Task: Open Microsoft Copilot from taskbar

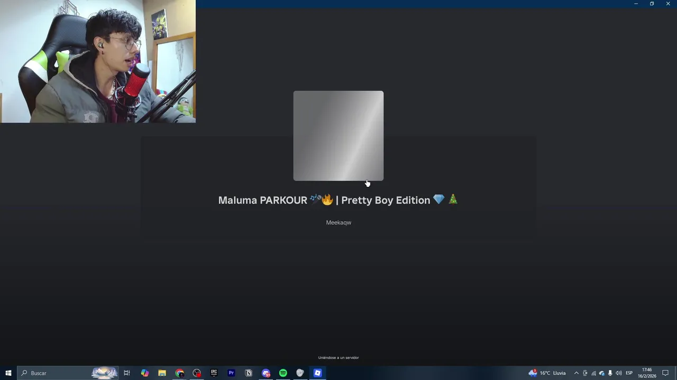Action: 144,373
